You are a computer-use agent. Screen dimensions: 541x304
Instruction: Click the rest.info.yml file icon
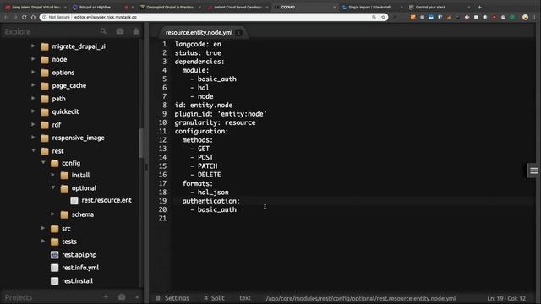tap(54, 268)
